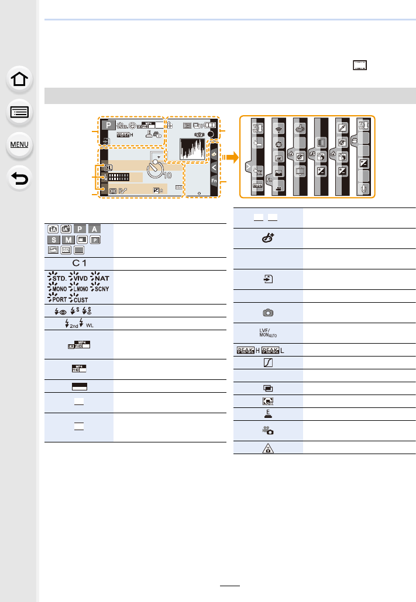Click the PEAK H peaking indicator
Viewport: 416px width, 602px height.
(x=248, y=350)
